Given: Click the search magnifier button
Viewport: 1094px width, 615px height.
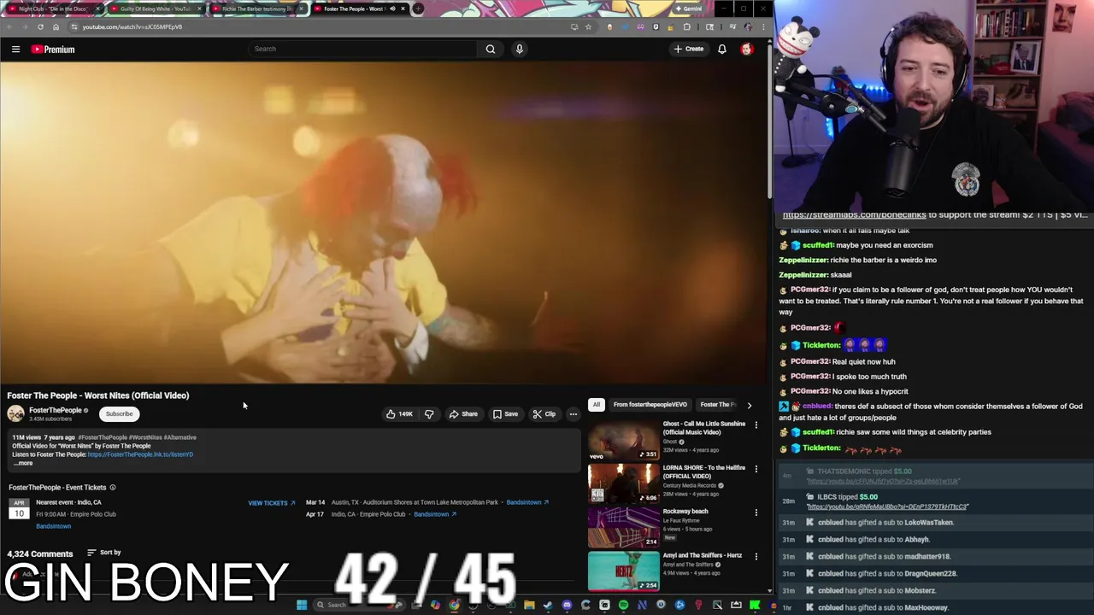Looking at the screenshot, I should pyautogui.click(x=491, y=49).
